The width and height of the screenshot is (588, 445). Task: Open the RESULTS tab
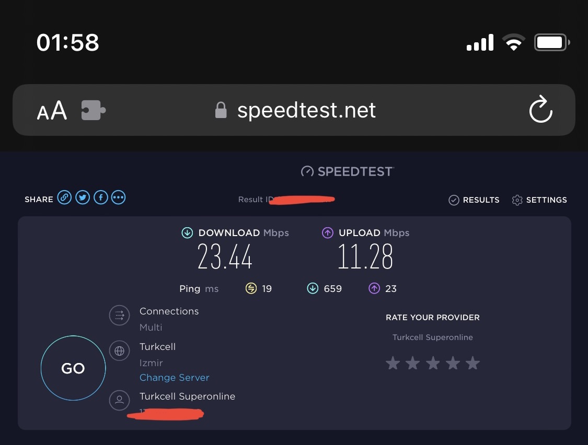(474, 200)
